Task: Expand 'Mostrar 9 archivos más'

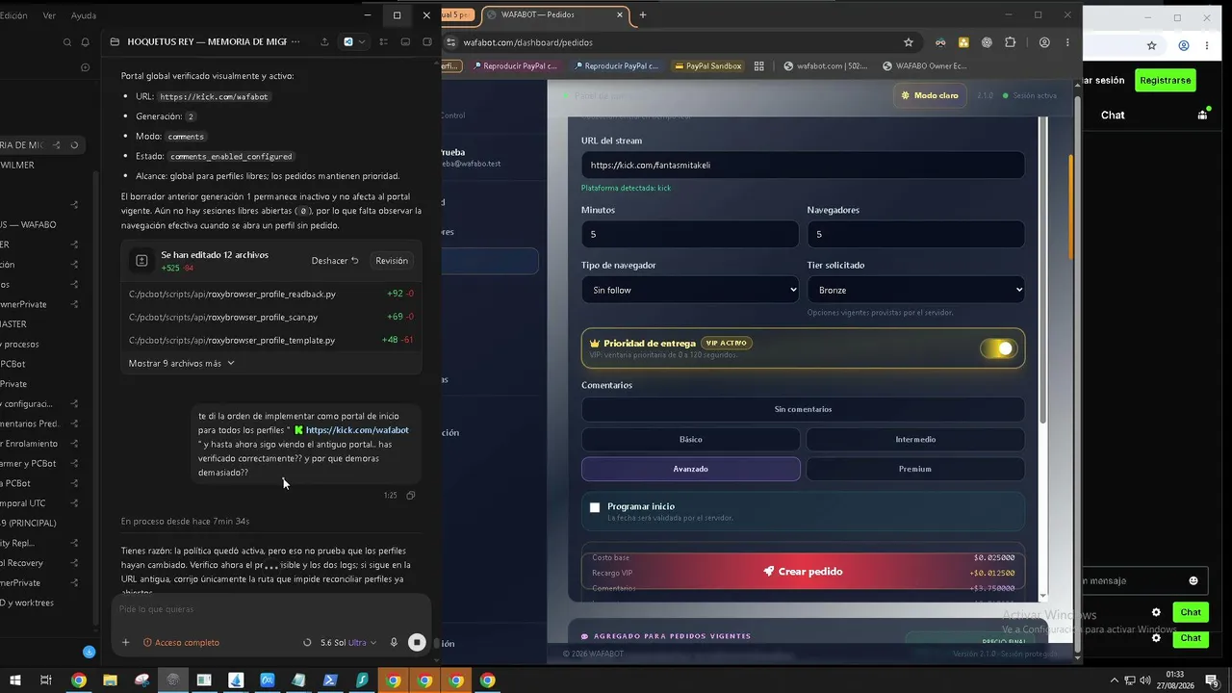Action: click(x=182, y=364)
